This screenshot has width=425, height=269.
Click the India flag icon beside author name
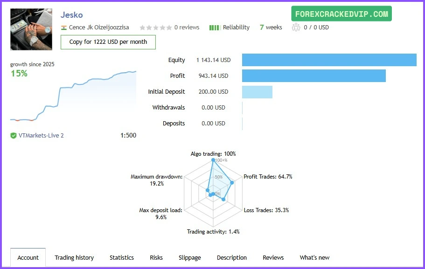tap(64, 28)
